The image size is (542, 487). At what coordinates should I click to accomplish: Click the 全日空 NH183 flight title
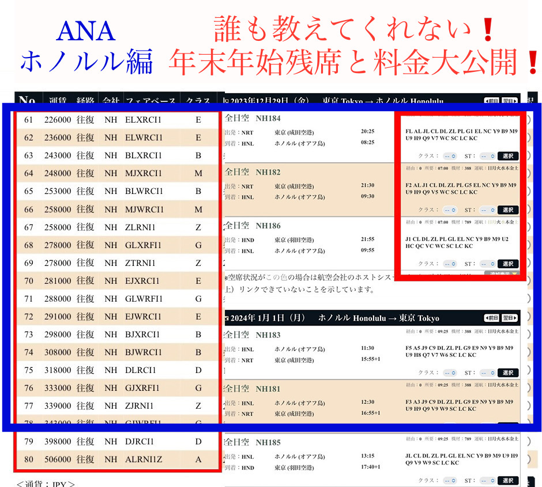coord(253,335)
